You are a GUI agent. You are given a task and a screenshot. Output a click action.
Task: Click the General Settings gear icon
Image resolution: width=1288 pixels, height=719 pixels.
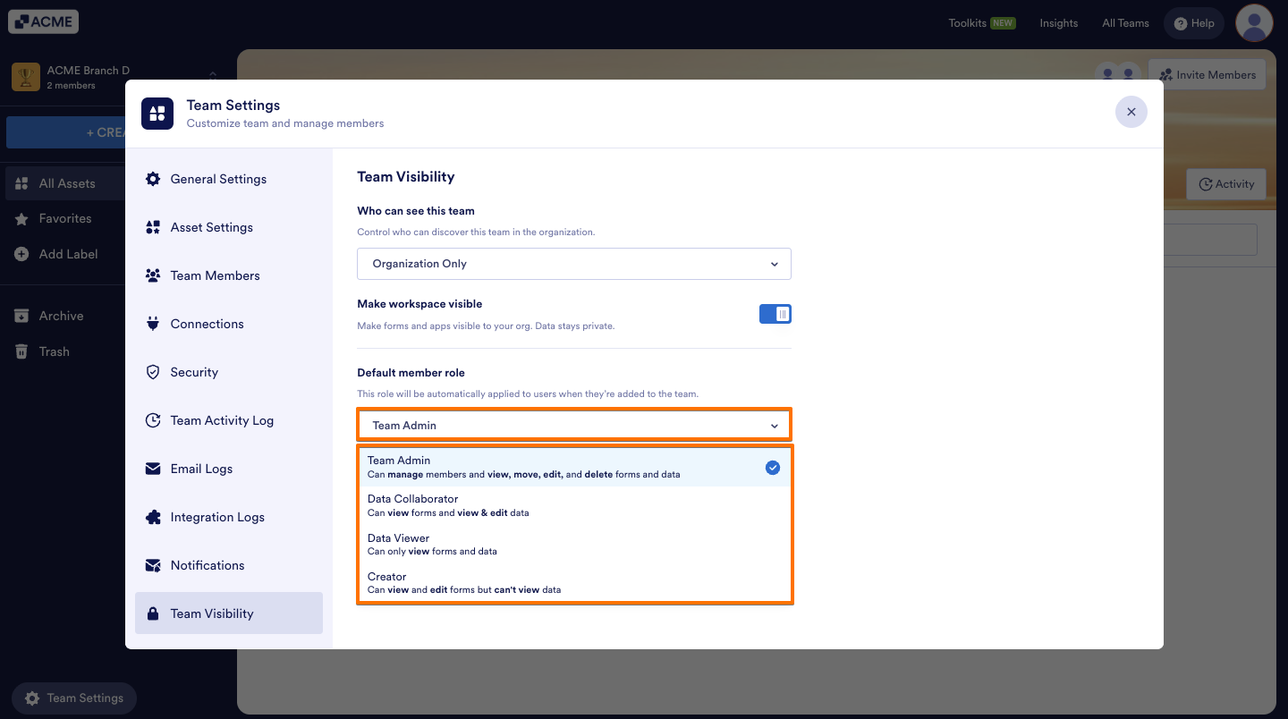(x=153, y=179)
